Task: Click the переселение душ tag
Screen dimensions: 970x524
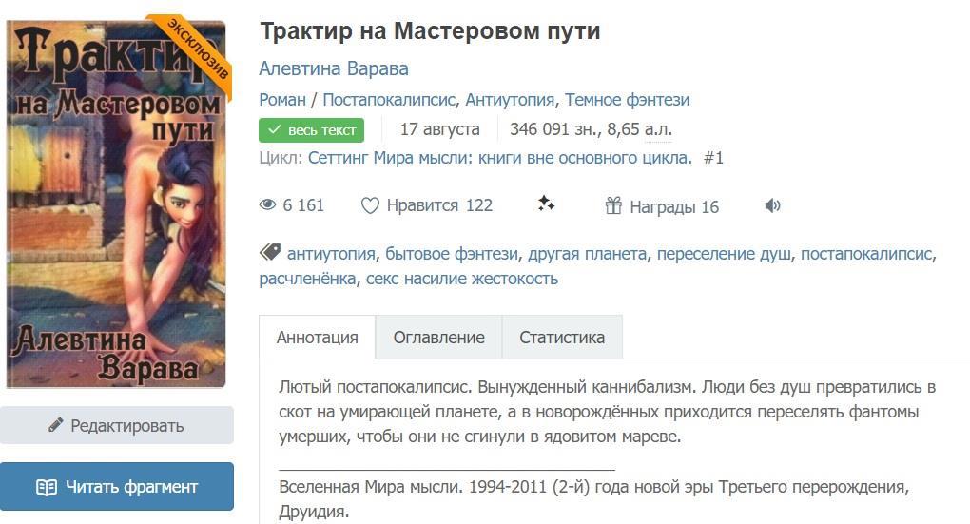Action: coord(724,254)
